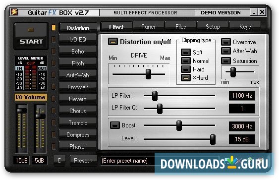The image size is (279, 180).
Task: Choose Normal clipping type
Action: tap(185, 61)
